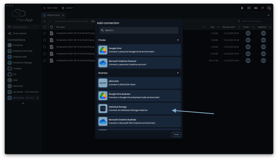Open Max Muster - FAV Production connection
Screen dimensions: 278x160
(23, 92)
